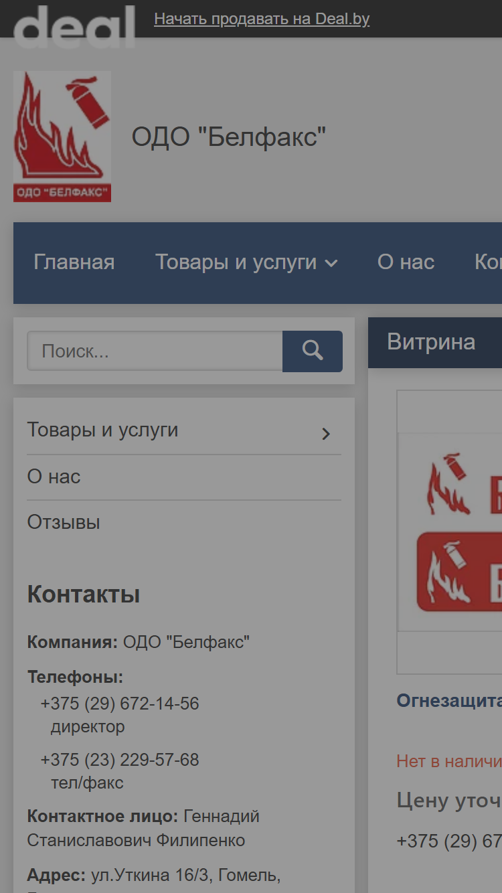502x893 pixels.
Task: Click 'Цену уточняйте' price text
Action: click(x=449, y=800)
